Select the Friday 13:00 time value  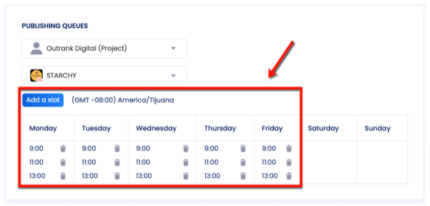pos(269,176)
